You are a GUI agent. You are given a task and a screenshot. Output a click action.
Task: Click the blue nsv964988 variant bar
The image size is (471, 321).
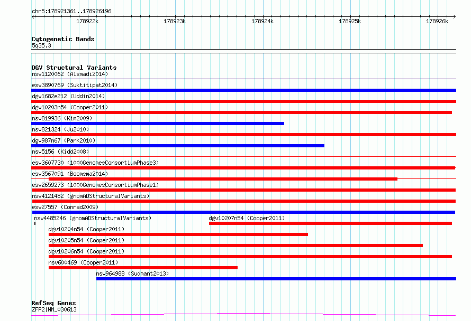pyautogui.click(x=276, y=279)
